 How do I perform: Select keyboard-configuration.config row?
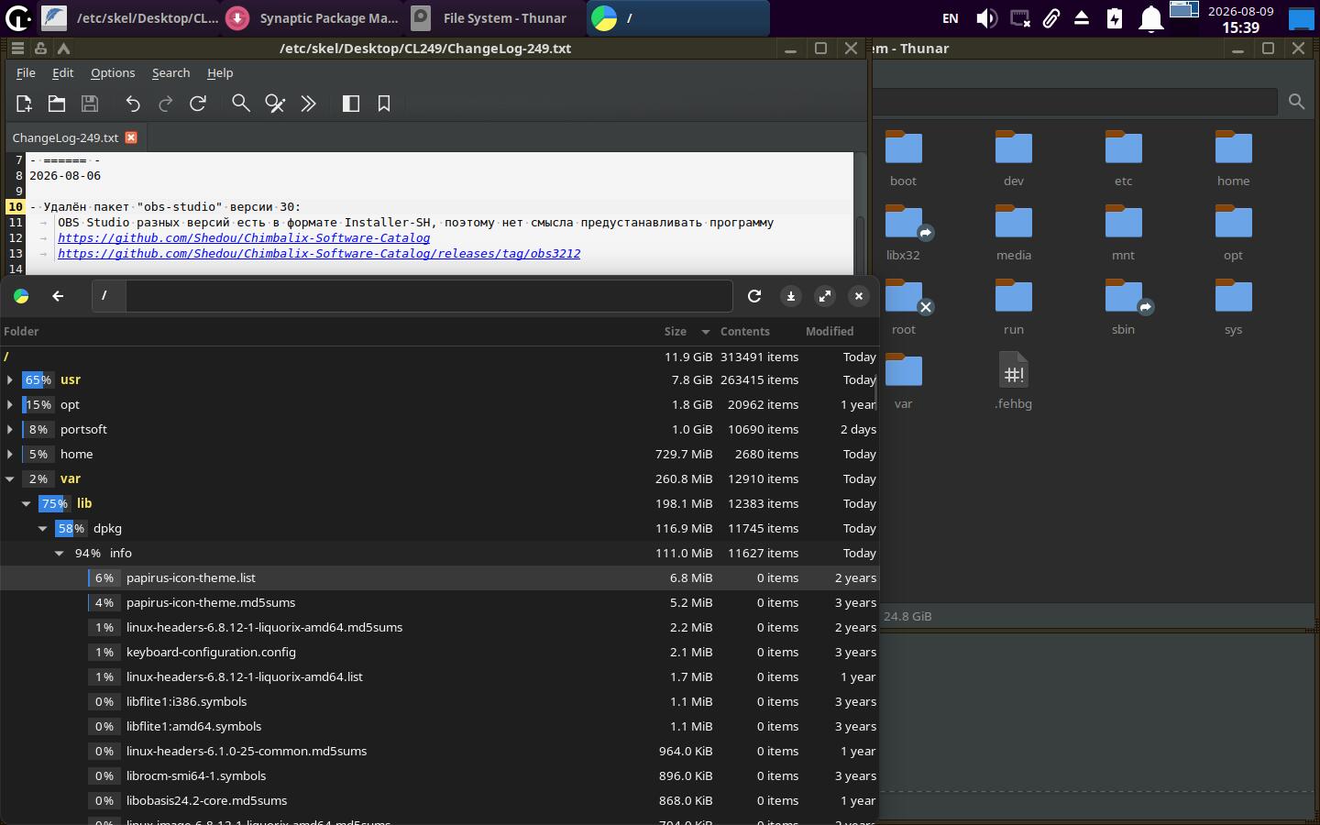tap(440, 653)
